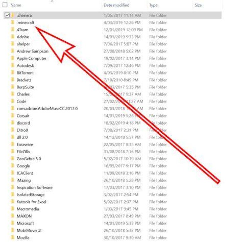The height and width of the screenshot is (242, 242).
Task: Toggle the select-all checkbox in header
Action: 5,5
